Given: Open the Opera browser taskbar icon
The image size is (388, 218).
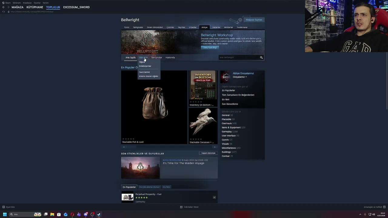Looking at the screenshot, I should click(72, 214).
